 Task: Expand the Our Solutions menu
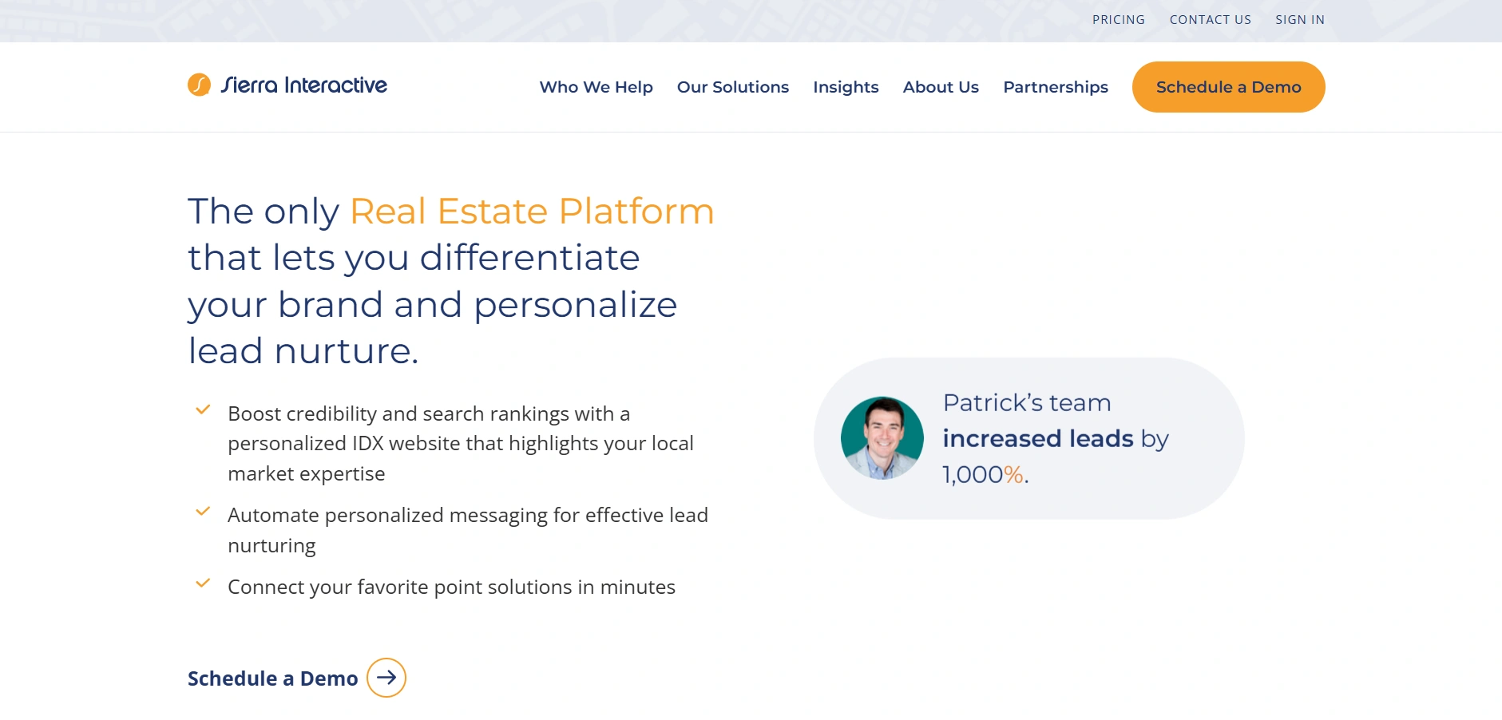coord(732,87)
